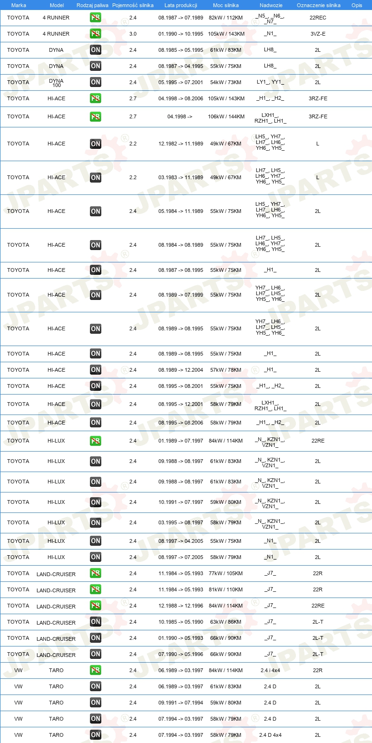Click the petrol icon for HI-ACE 3RZ-FE 106kW
The width and height of the screenshot is (372, 743).
click(x=96, y=116)
